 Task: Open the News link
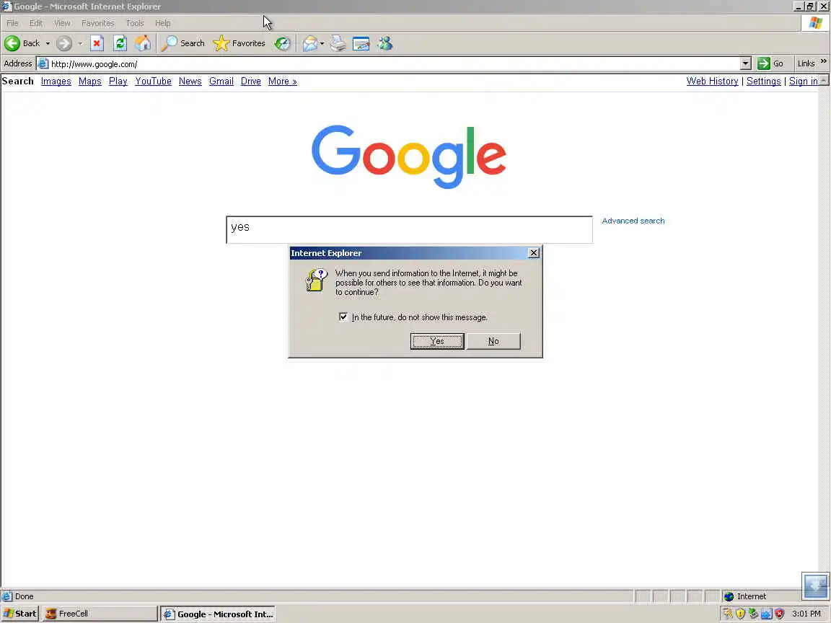190,81
